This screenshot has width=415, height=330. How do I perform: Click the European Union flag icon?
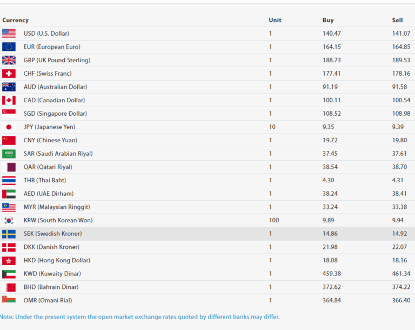pyautogui.click(x=9, y=47)
